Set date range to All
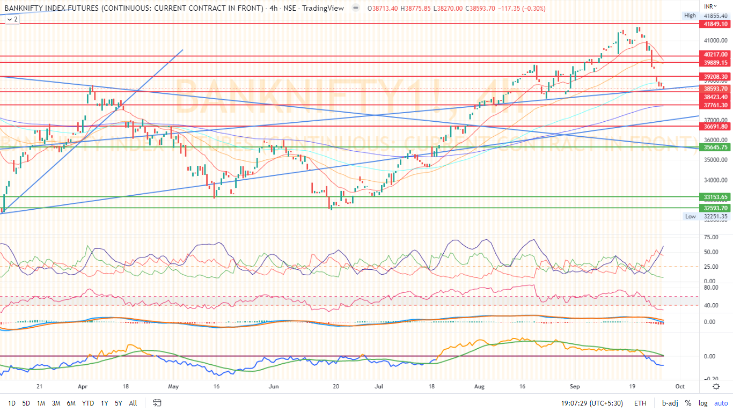The height and width of the screenshot is (412, 733). [x=133, y=403]
